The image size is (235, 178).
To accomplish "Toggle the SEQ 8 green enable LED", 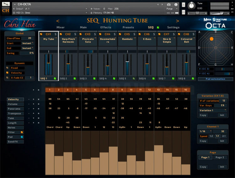I will point(193,78).
